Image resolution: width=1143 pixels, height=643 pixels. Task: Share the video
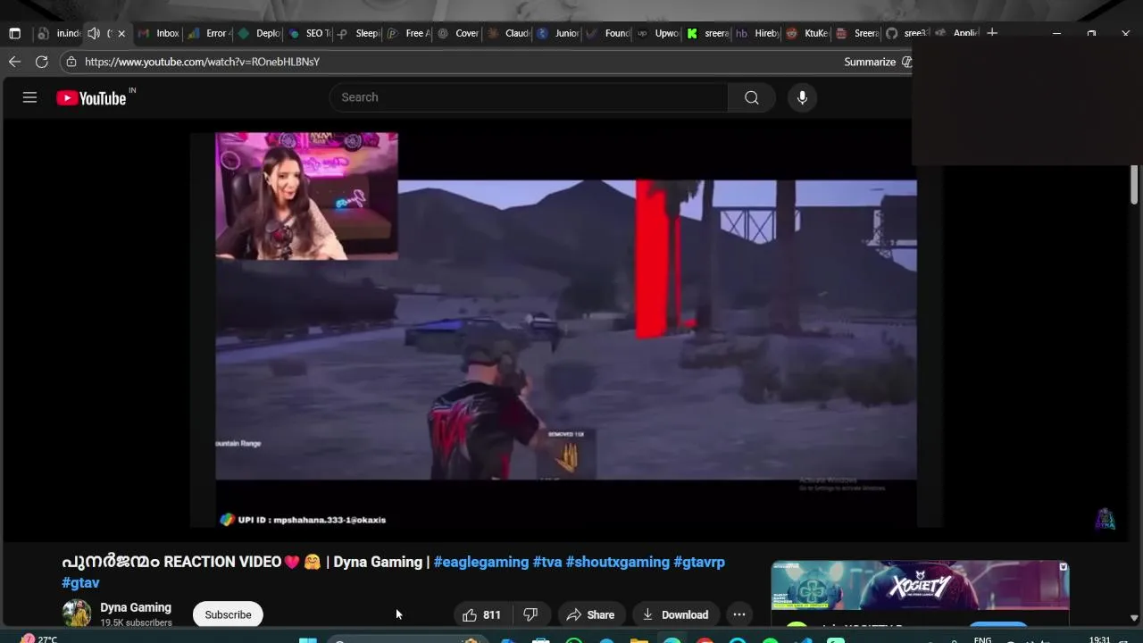(590, 614)
